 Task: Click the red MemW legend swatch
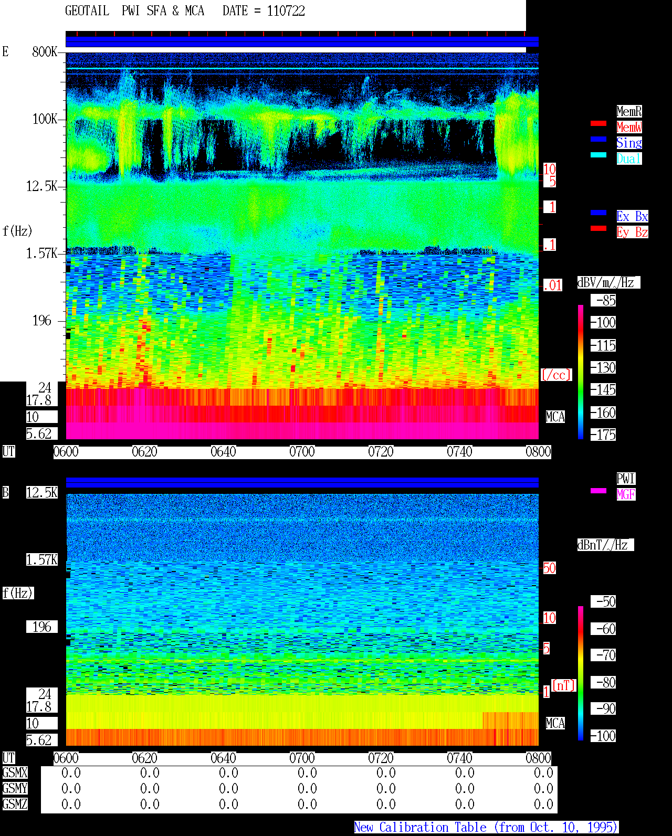pos(598,123)
